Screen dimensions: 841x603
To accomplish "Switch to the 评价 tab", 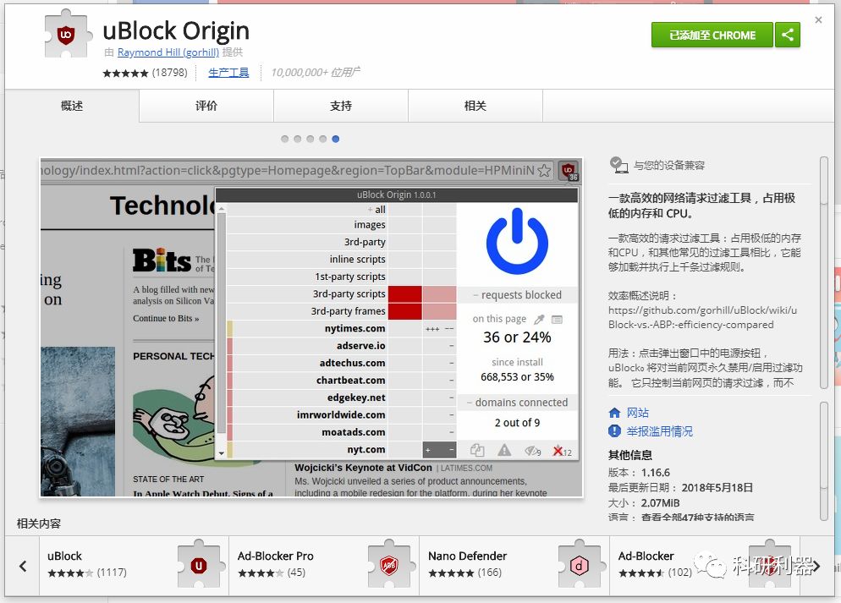I will (x=206, y=106).
